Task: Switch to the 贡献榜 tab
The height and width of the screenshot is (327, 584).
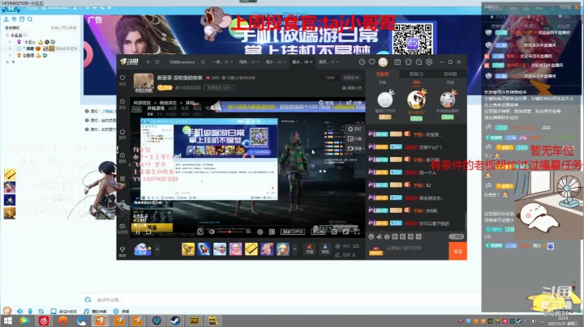Action: (382, 74)
